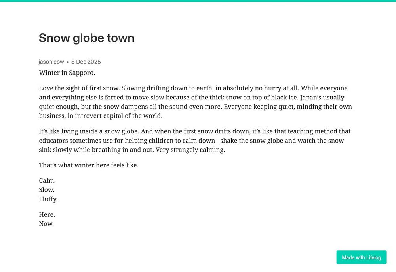The width and height of the screenshot is (396, 272).
Task: Click the paragraph beginning "Love the sight"
Action: click(196, 102)
